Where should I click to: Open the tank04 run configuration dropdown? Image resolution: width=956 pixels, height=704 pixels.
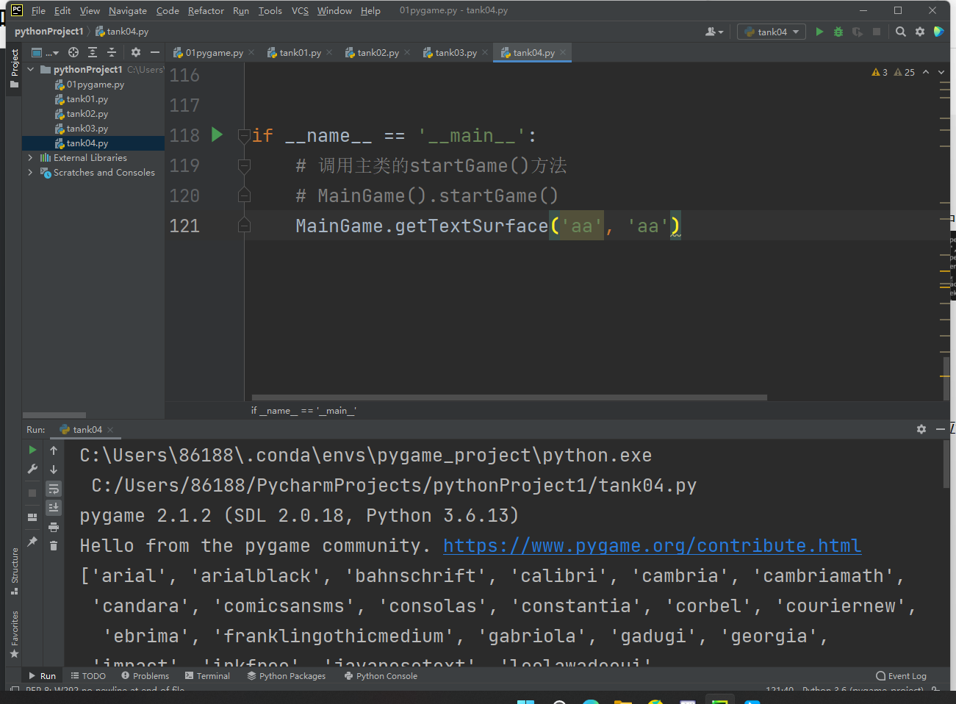point(772,32)
